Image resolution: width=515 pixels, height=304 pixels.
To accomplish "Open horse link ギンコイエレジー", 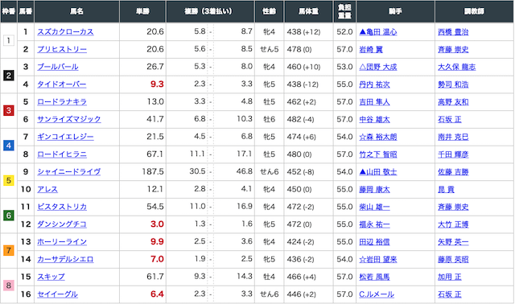I will pyautogui.click(x=65, y=137).
